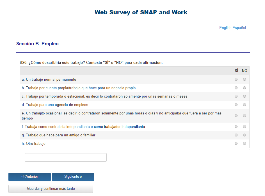Screen dimensions: 265x196
Task: Select SÍ for 'Un trabajo normal permanente'
Action: (236, 80)
